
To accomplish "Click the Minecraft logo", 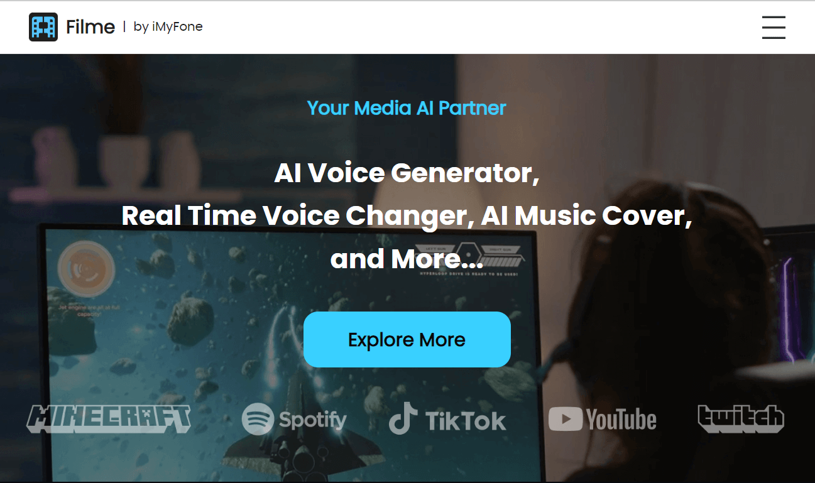I will pos(109,419).
